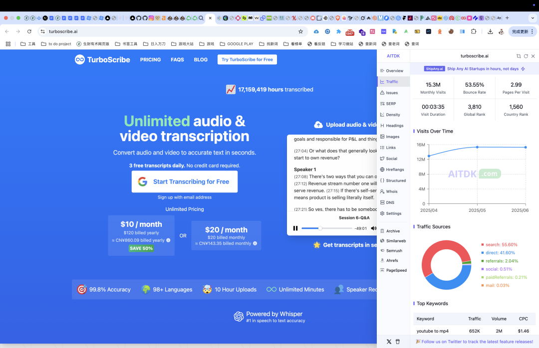Open the FAQS page link
Viewport: 539px width, 348px height.
(x=177, y=60)
